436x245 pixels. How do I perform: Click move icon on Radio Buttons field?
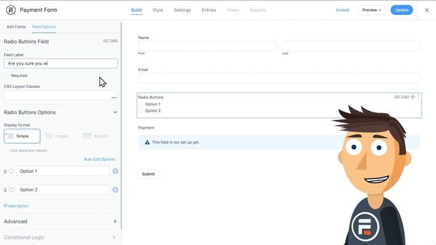(x=413, y=97)
